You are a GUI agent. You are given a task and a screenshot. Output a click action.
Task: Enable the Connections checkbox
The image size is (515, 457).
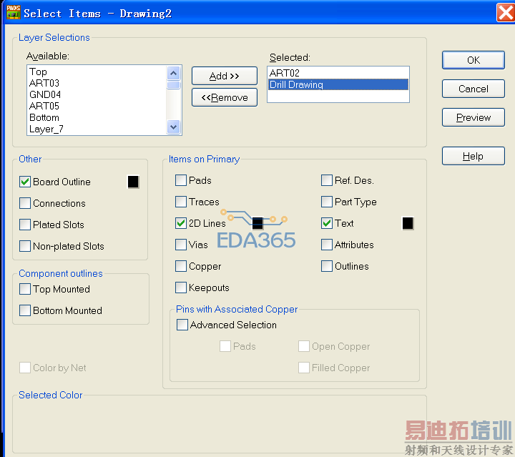click(x=25, y=203)
